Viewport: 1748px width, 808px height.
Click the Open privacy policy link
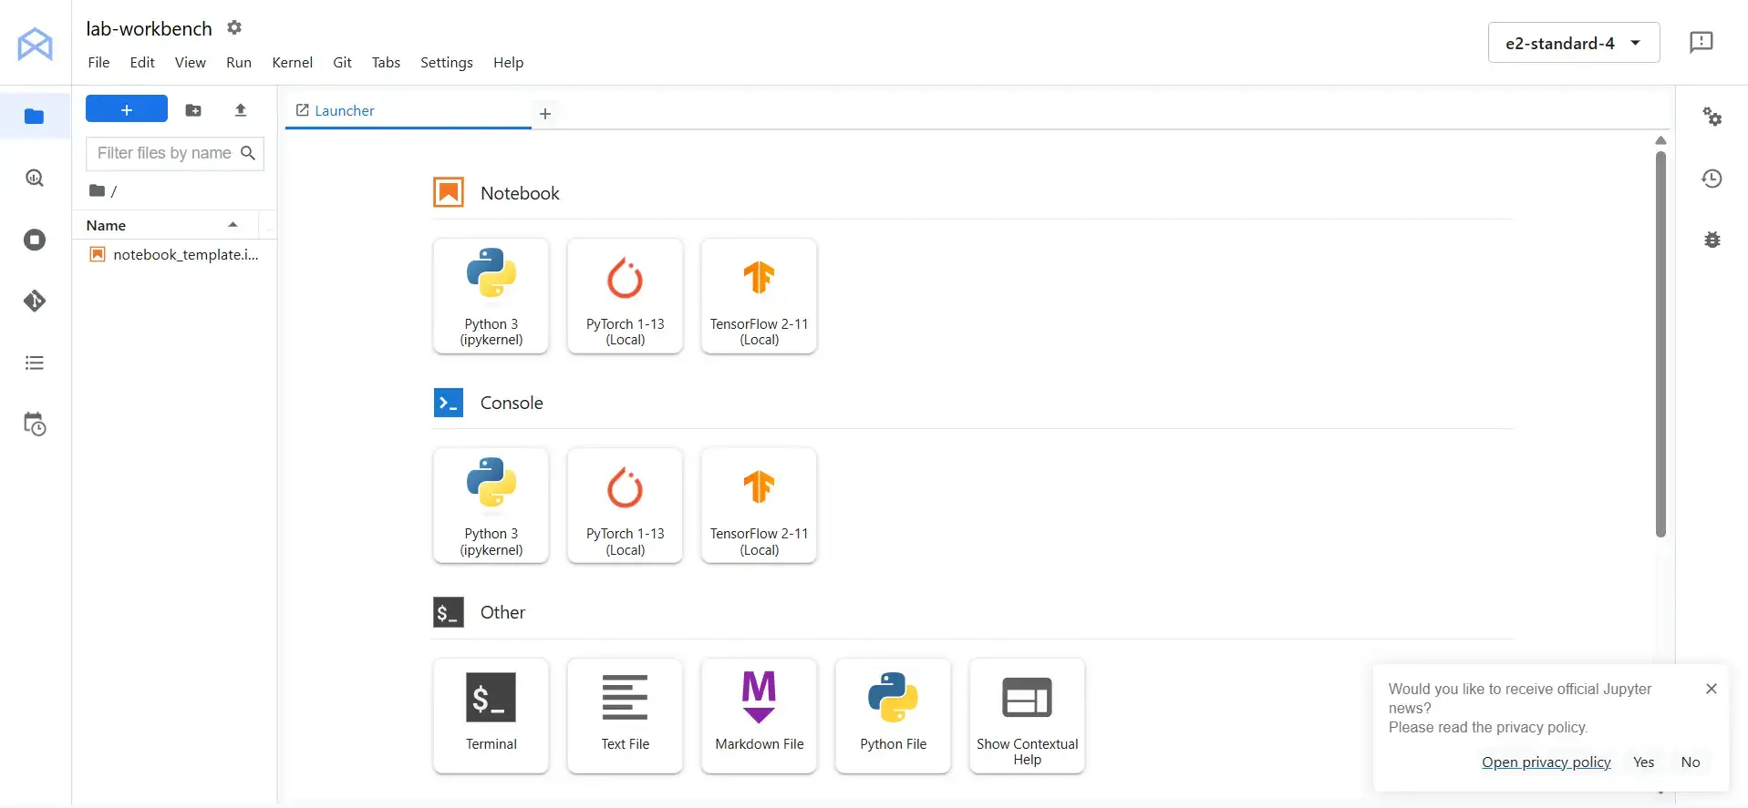click(1546, 762)
